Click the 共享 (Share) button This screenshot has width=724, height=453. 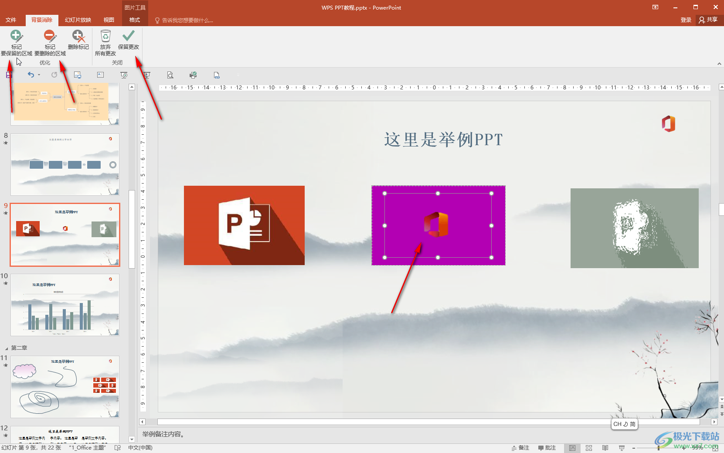pos(708,20)
